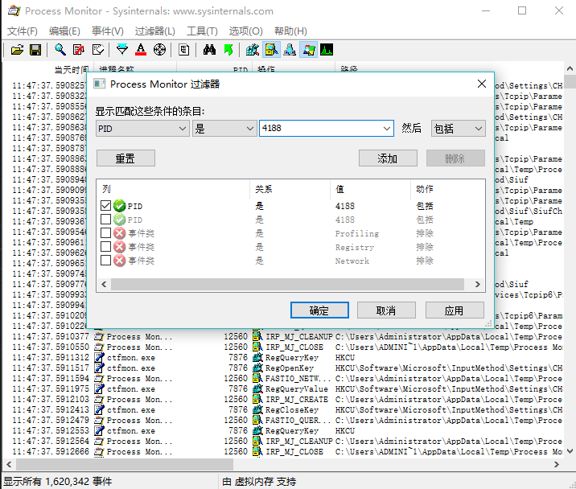Close the filter dialog with the X
The width and height of the screenshot is (576, 489).
pos(482,84)
